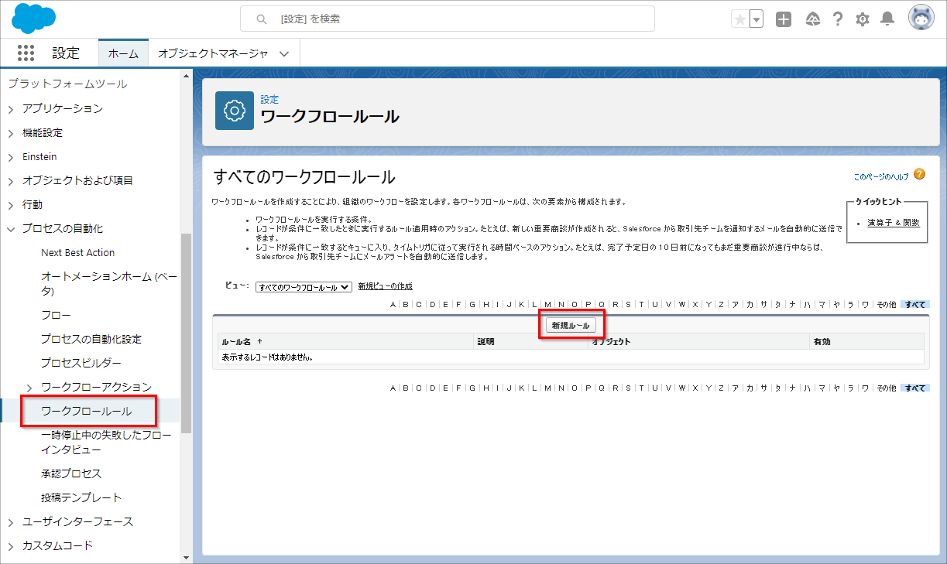Screen dimensions: 947x564
Task: Expand the ワークフローアクション sub-item
Action: 29,387
